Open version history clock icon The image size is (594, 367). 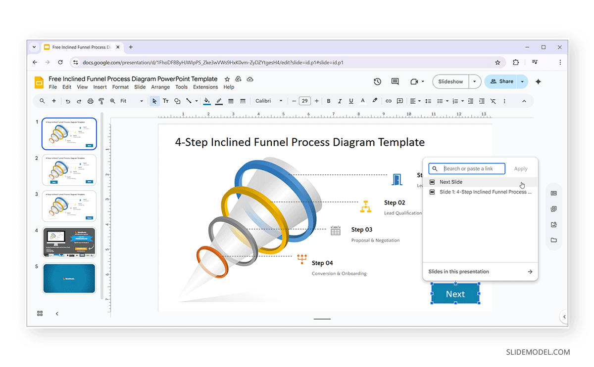coord(377,82)
